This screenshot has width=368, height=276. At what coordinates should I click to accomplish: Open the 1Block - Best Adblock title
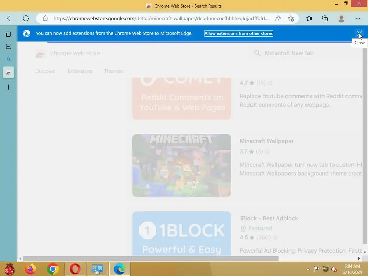(269, 218)
